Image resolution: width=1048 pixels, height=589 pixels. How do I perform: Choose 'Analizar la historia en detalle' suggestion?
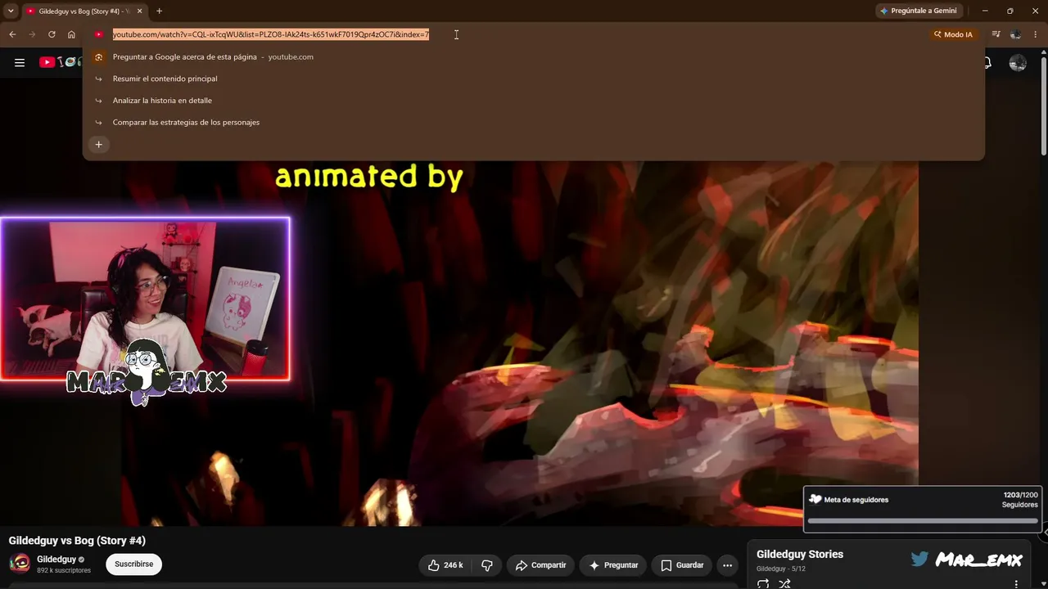click(x=533, y=101)
